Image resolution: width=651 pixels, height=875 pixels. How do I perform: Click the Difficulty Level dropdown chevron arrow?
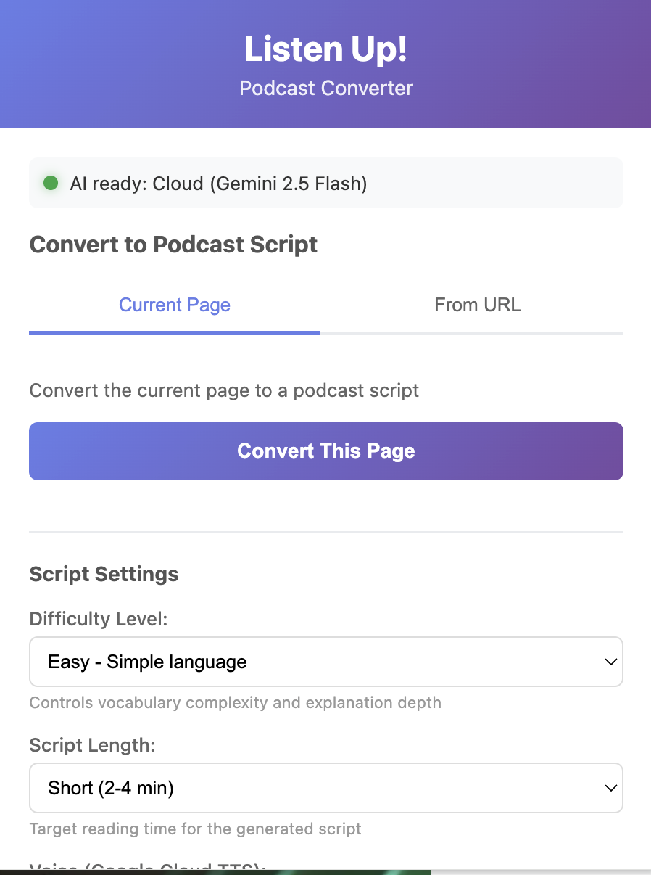pyautogui.click(x=611, y=662)
